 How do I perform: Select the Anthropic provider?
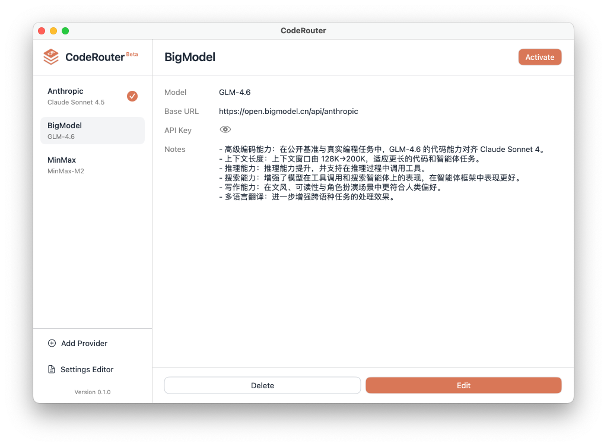click(83, 96)
